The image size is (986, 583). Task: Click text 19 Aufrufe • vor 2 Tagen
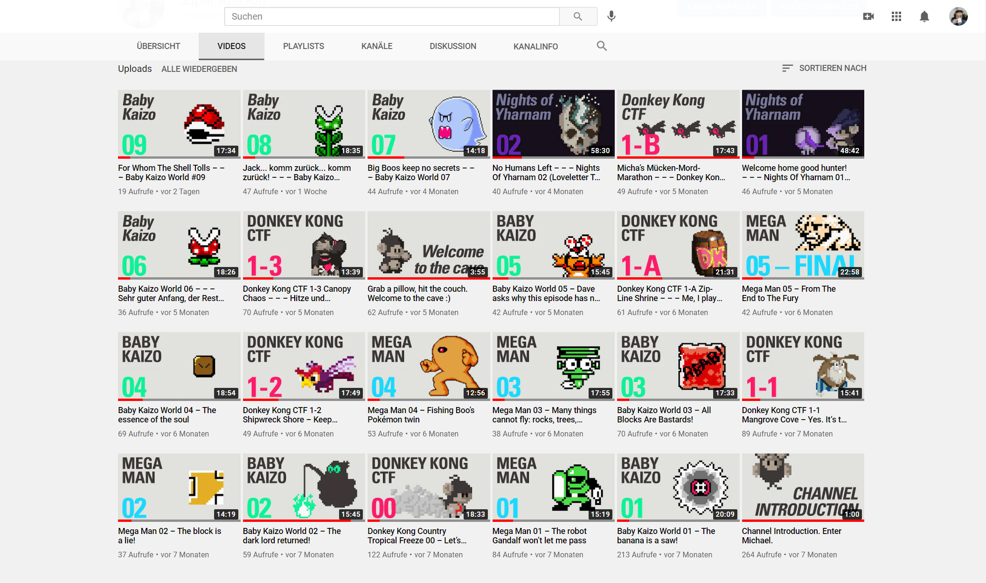coord(159,191)
